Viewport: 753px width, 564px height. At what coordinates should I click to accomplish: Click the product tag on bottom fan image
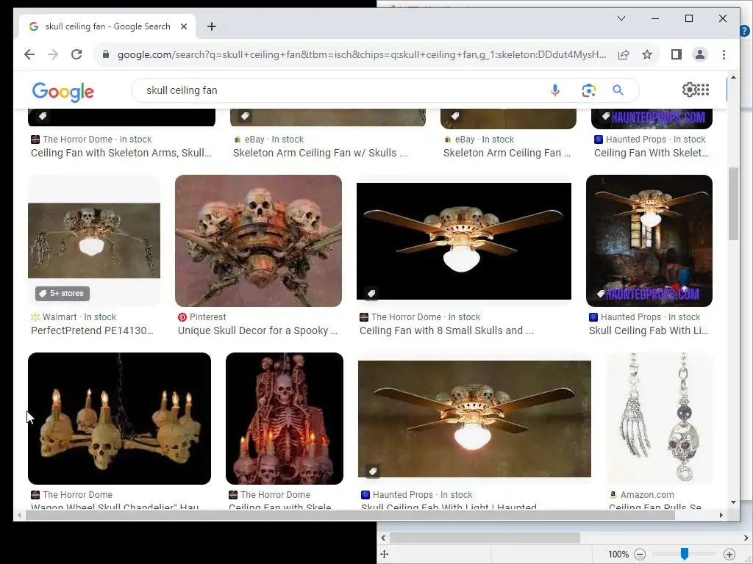373,471
